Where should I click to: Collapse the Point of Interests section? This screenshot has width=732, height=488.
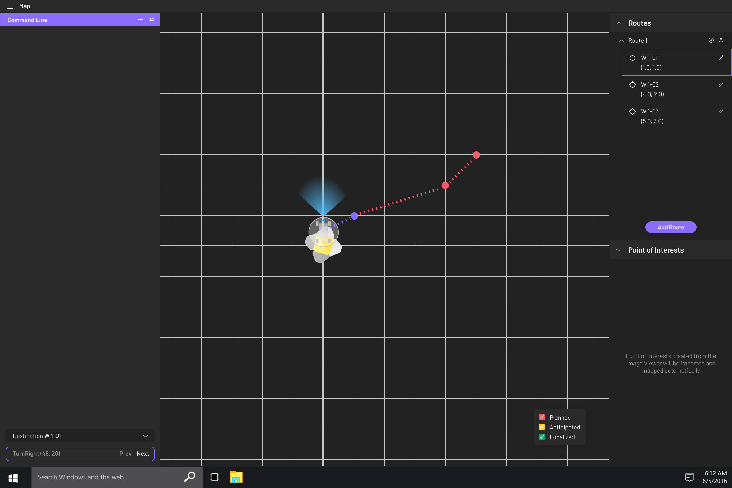point(618,250)
